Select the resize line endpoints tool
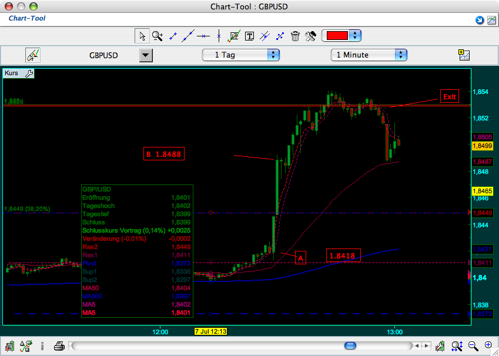The height and width of the screenshot is (356, 499). coord(280,36)
